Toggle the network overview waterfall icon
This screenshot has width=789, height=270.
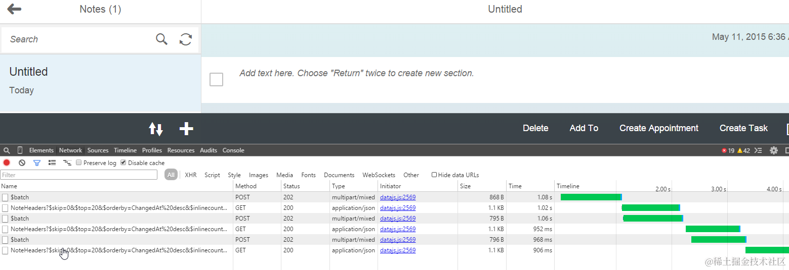coord(67,163)
